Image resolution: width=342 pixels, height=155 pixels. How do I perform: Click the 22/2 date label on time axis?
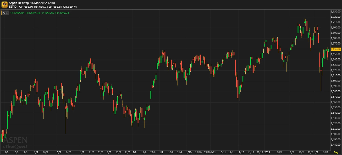310,152
